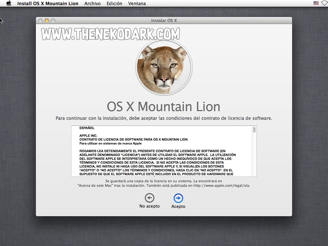Click the No acepto label

pos(149,206)
